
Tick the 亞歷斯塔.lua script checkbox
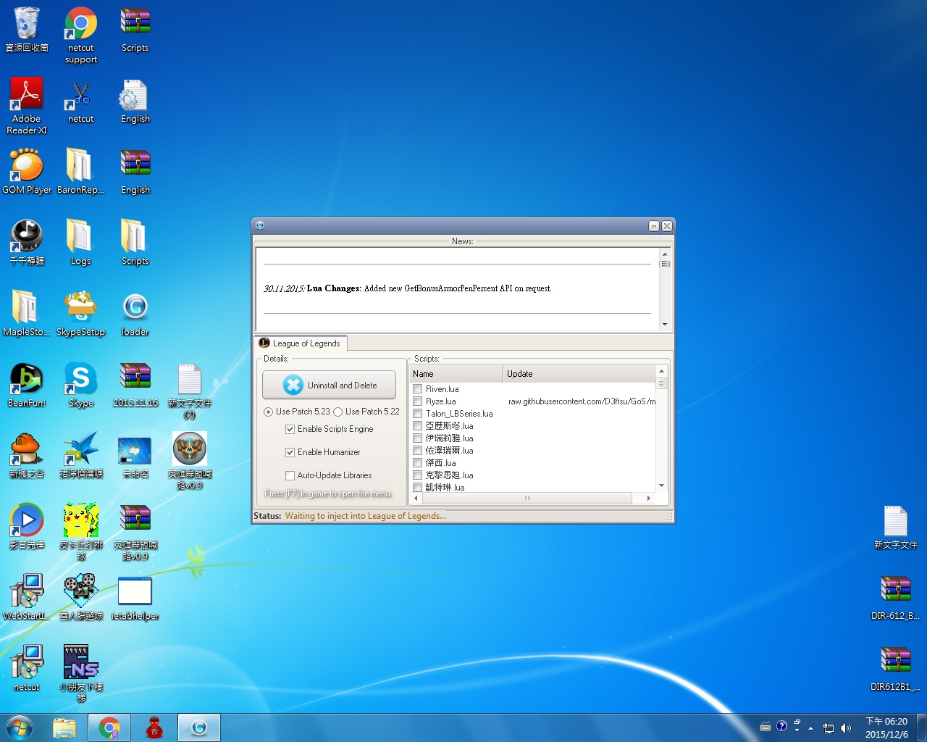(x=418, y=426)
